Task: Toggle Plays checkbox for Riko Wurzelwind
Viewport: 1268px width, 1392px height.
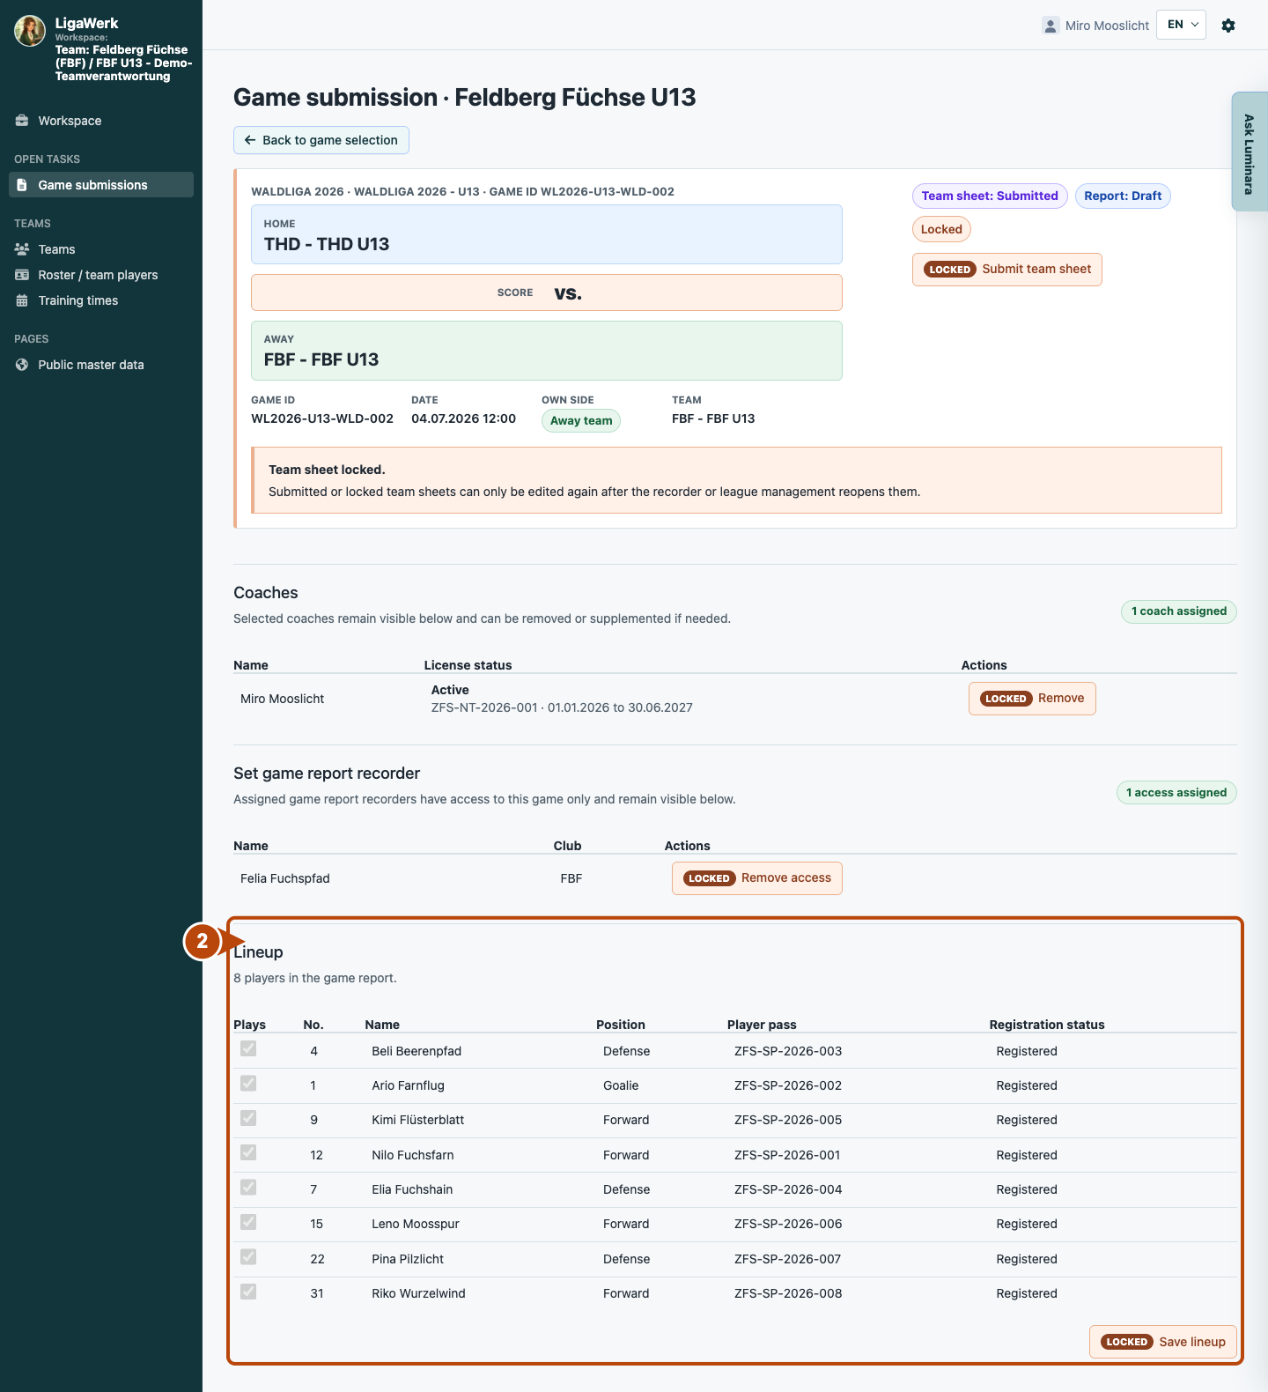Action: tap(248, 1291)
